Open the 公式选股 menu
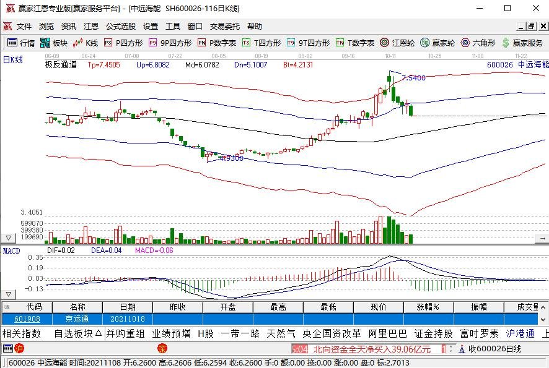This screenshot has height=368, width=549. [x=121, y=26]
